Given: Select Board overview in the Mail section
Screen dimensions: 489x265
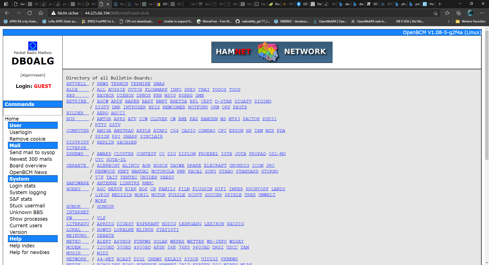Looking at the screenshot, I should tap(28, 166).
